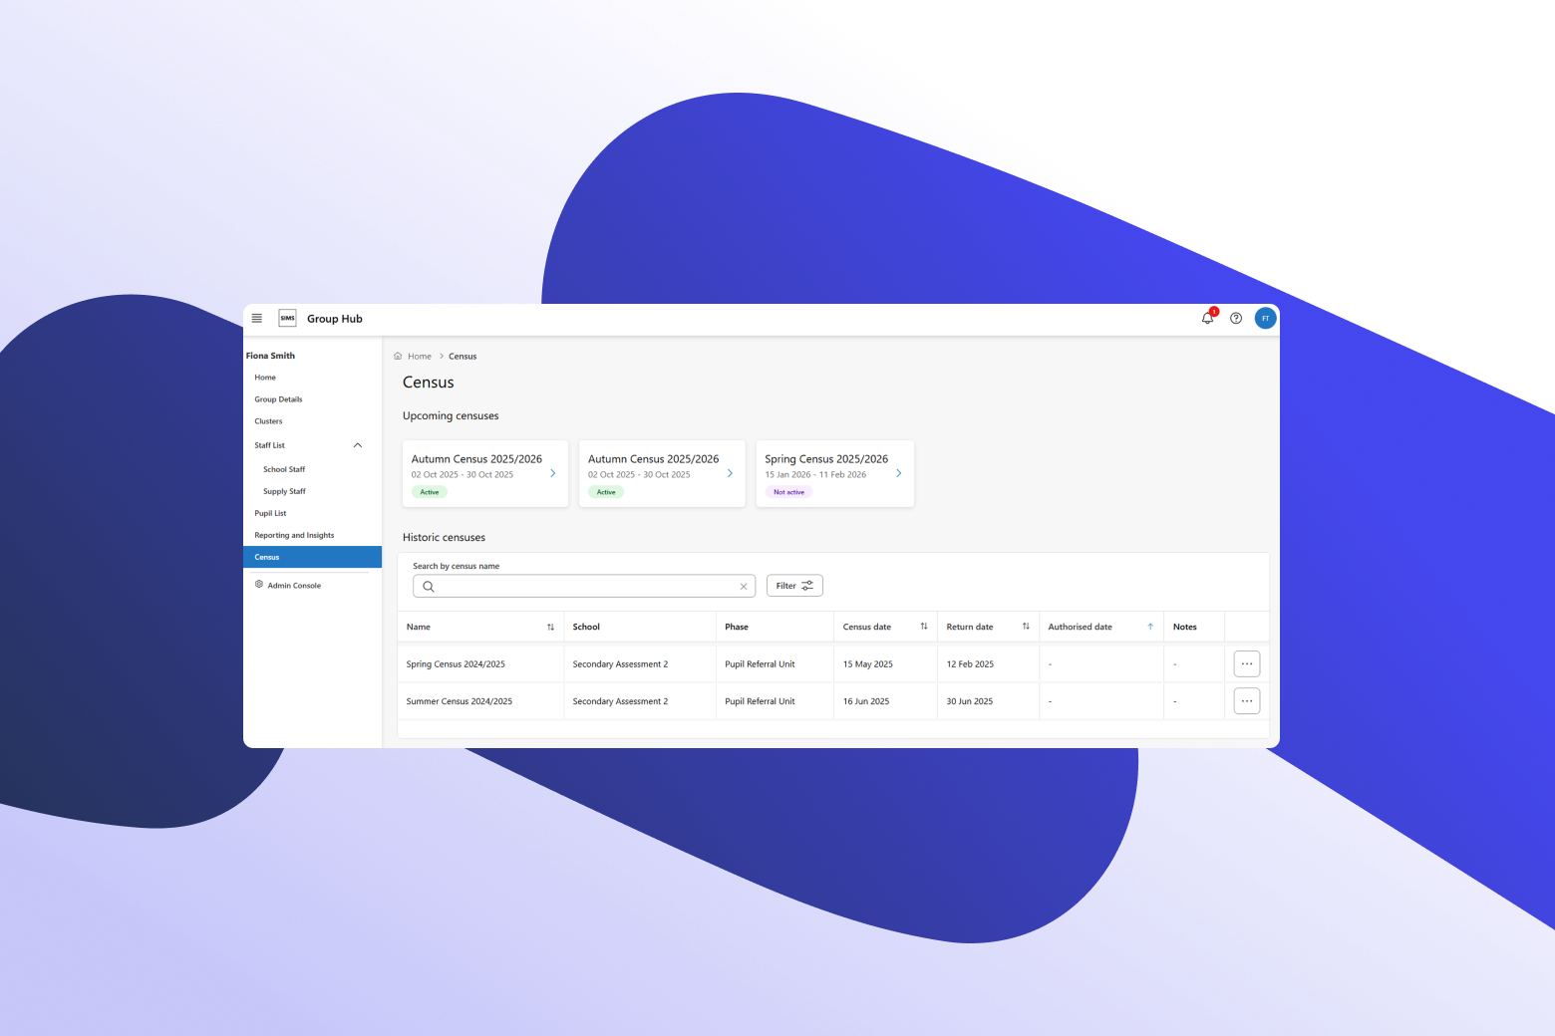Sort table by Census date
Viewport: 1555px width, 1036px height.
tap(924, 627)
